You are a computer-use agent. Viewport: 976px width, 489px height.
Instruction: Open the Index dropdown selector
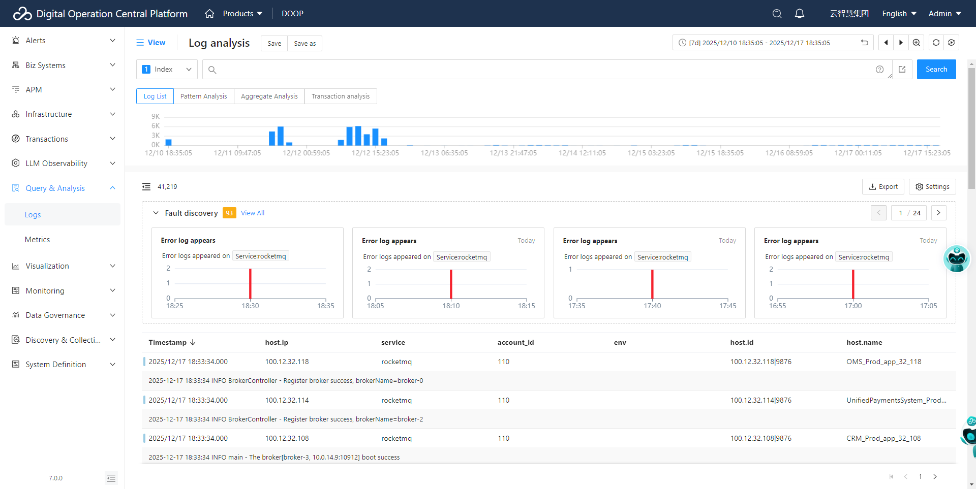[167, 70]
